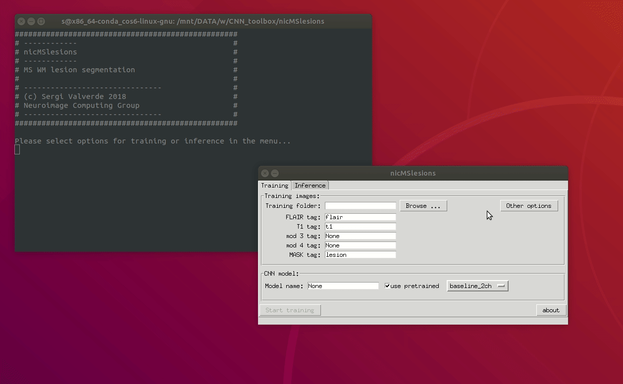Open the Browse ... folder dialog
The height and width of the screenshot is (384, 623).
coord(423,206)
